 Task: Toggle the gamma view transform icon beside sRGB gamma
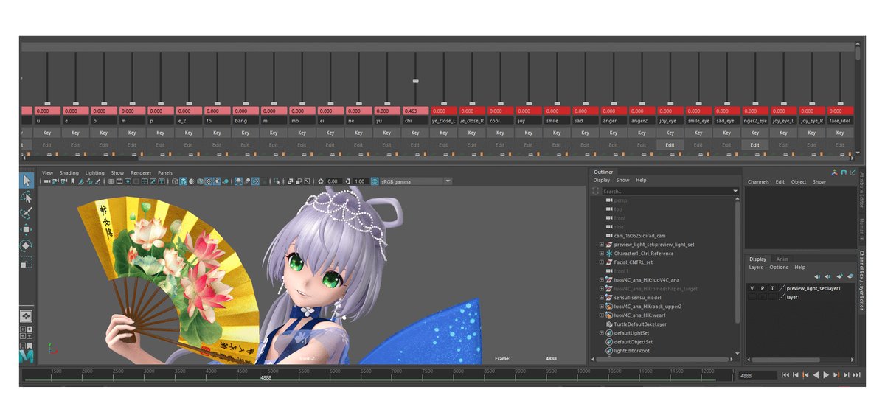375,181
